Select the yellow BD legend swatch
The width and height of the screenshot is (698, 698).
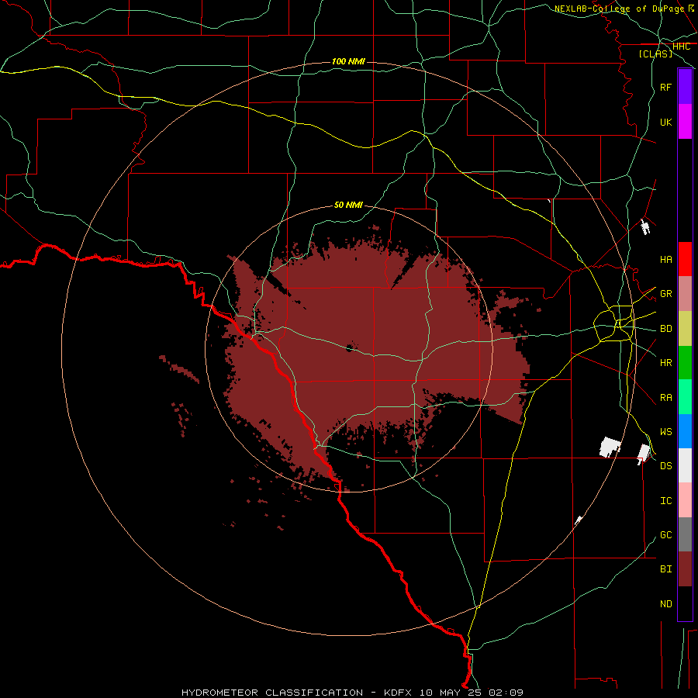[685, 329]
